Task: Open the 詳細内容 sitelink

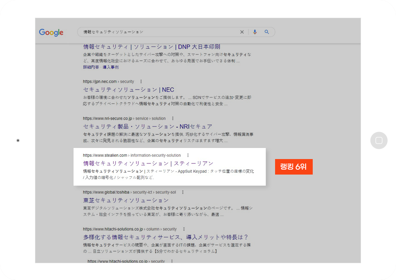Action: click(x=91, y=67)
